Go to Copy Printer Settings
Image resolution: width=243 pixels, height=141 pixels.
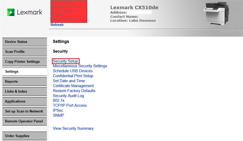pos(24,62)
